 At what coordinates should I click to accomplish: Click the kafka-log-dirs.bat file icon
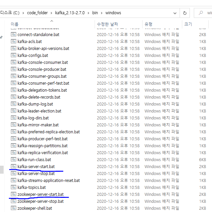14,118
